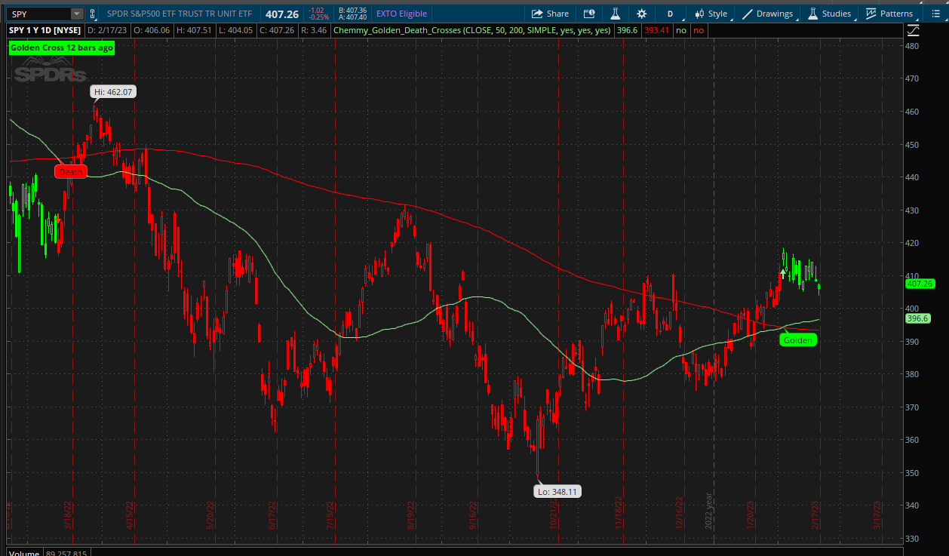Select the Chemmy_Golden_Death_Crosses study label
The width and height of the screenshot is (949, 556).
click(471, 30)
